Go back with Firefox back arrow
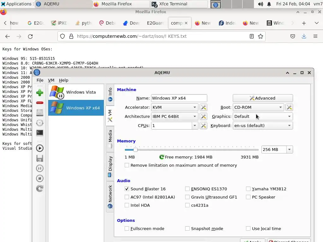 click(8, 37)
